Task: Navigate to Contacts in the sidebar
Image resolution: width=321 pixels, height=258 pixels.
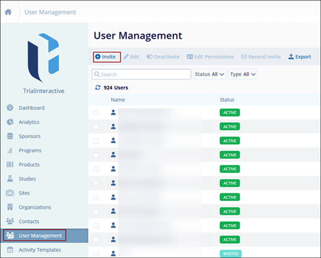Action: pyautogui.click(x=29, y=221)
